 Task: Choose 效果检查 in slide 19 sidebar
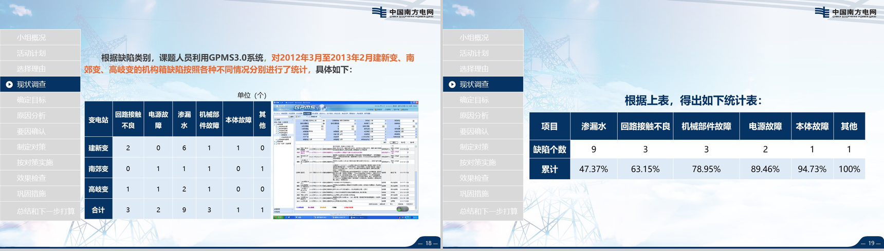(x=474, y=178)
